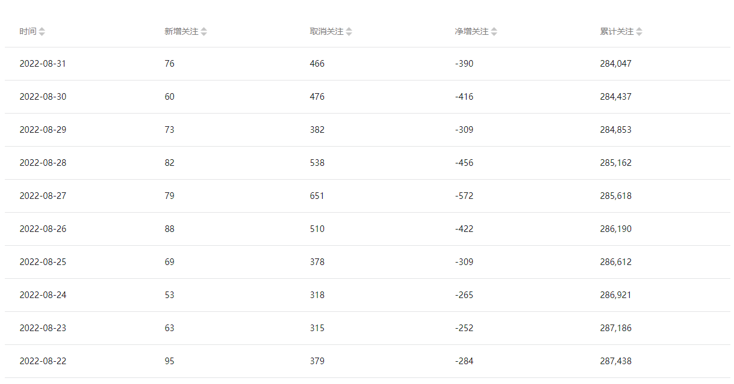This screenshot has width=734, height=384.
Task: Click new follows value 69
Action: [x=169, y=262]
